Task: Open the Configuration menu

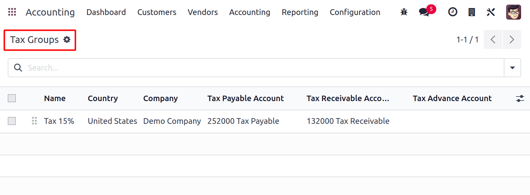Action: 355,12
